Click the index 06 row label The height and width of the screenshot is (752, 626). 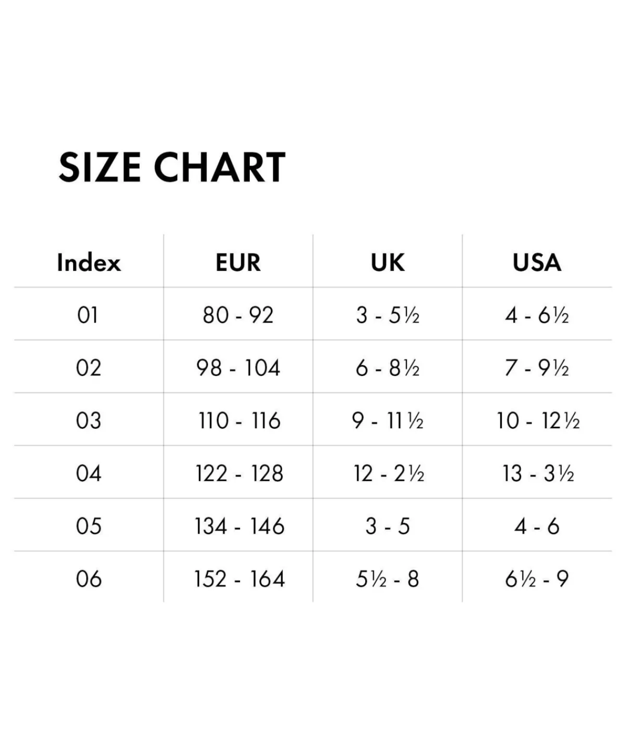click(x=88, y=579)
